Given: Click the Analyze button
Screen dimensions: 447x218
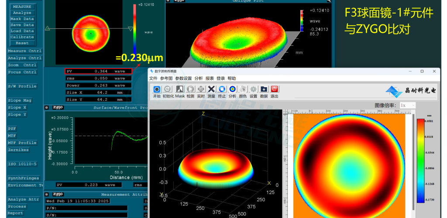Looking at the screenshot, I should [22, 13].
